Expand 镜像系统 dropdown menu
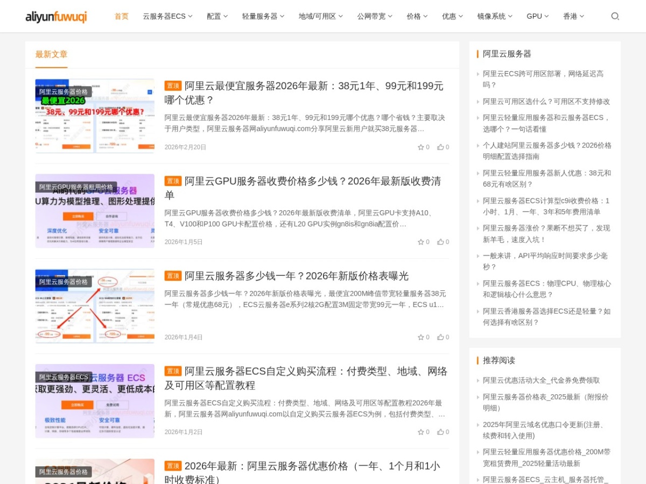Image resolution: width=646 pixels, height=484 pixels. [x=495, y=16]
